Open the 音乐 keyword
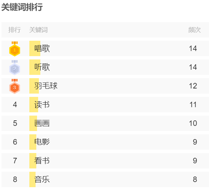This screenshot has height=189, width=209. point(42,179)
